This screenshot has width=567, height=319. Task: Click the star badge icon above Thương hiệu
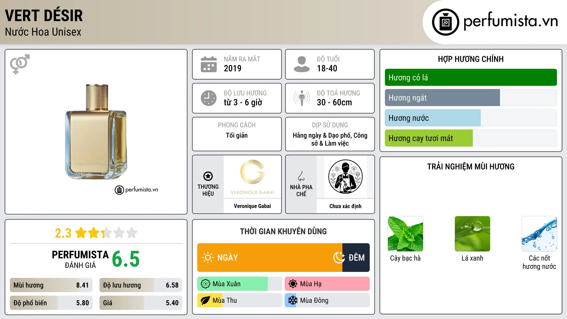[x=208, y=176]
